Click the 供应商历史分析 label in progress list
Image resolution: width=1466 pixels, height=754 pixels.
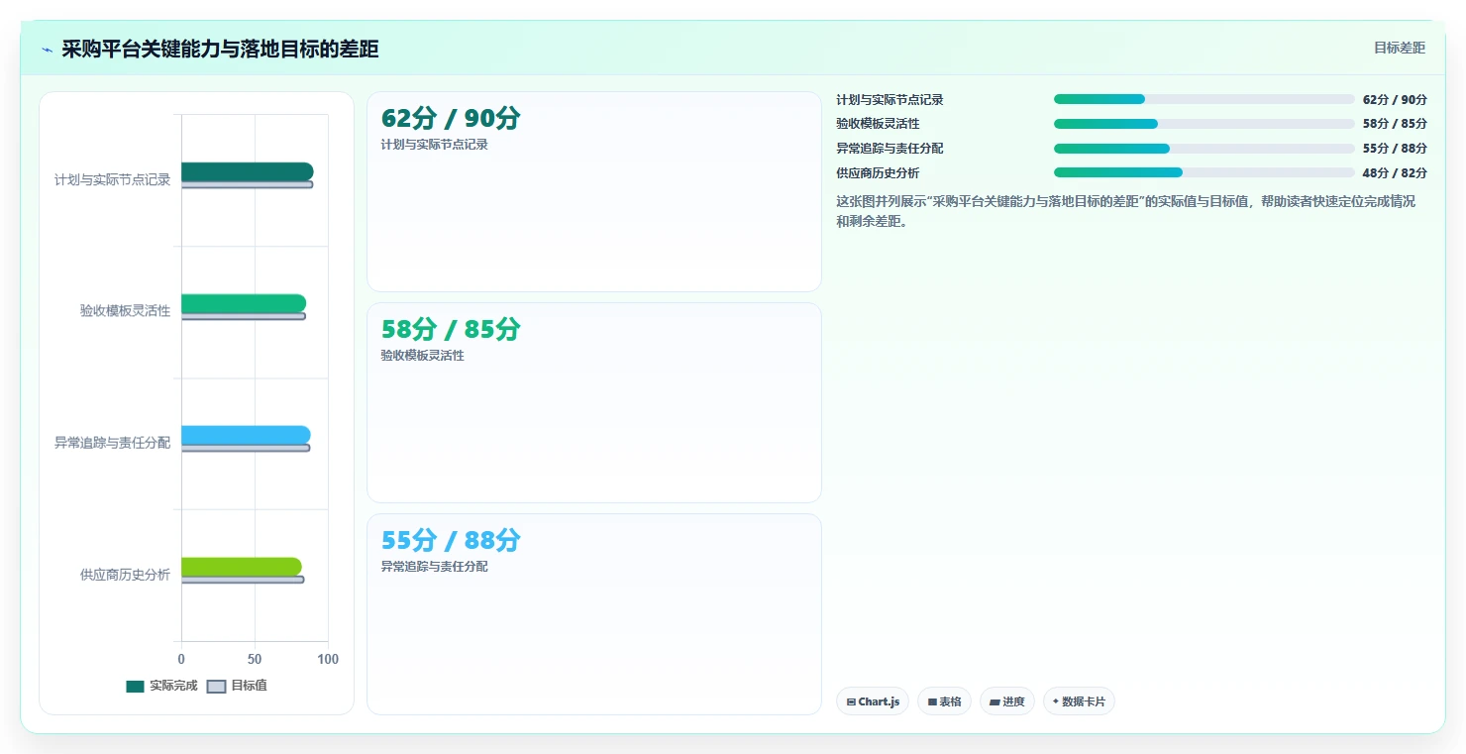(878, 172)
